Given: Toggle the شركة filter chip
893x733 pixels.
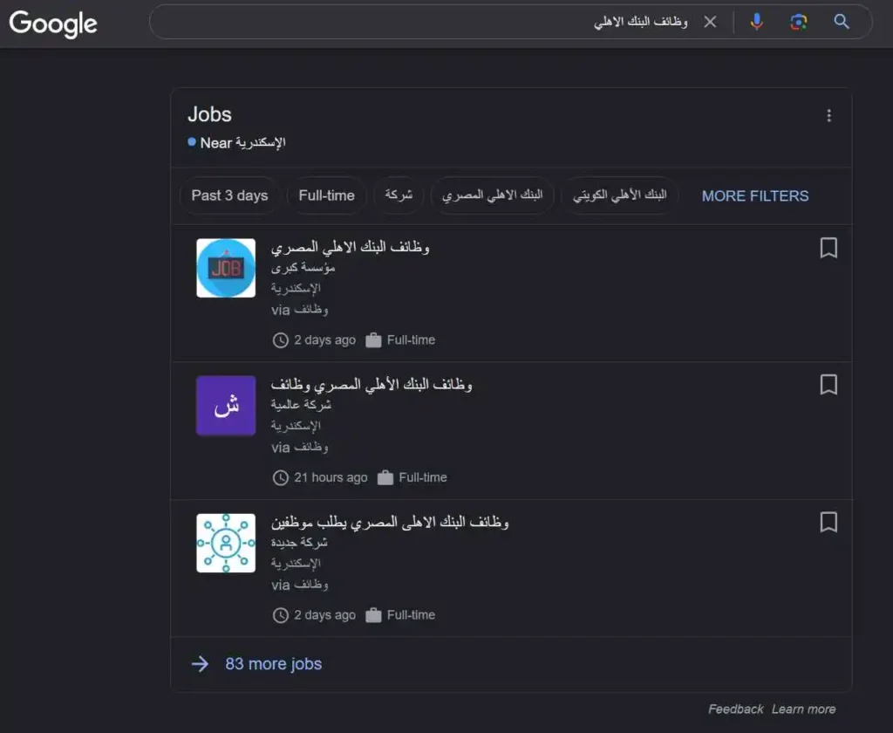Looking at the screenshot, I should (x=399, y=195).
